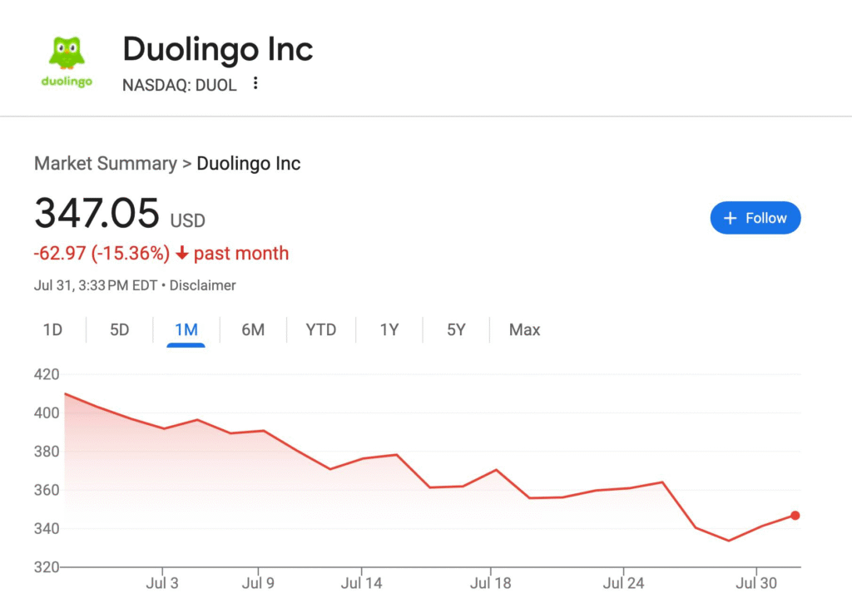This screenshot has height=603, width=852.
Task: Open the Market Summary breadcrumb link
Action: click(105, 163)
